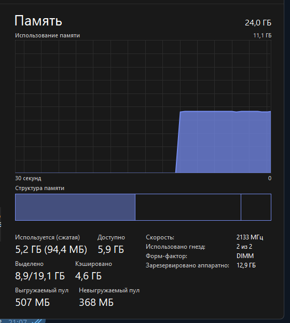Select the in-use segment of memory composition bar
Viewport: 290px width, 323px height.
[75, 207]
